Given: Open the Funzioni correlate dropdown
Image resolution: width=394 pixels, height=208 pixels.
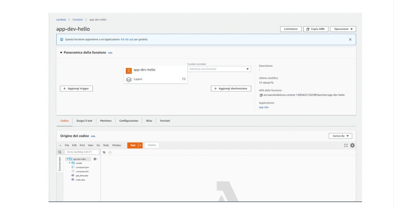Looking at the screenshot, I should pos(219,69).
